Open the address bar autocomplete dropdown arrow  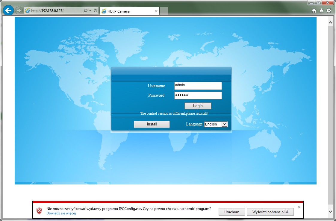(90, 10)
